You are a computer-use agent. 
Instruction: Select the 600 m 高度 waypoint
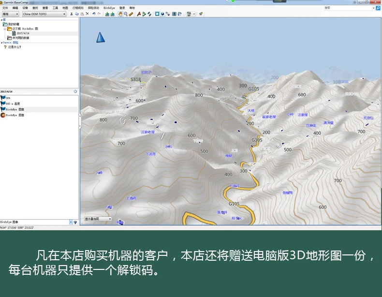(10, 104)
